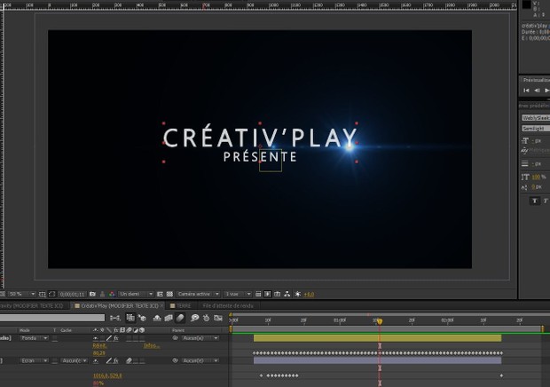This screenshot has width=550, height=387.
Task: Toggle mask and shape path visibility
Action: 52,294
